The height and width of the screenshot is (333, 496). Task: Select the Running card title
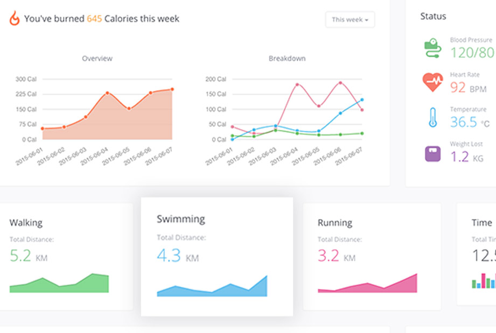click(x=335, y=223)
